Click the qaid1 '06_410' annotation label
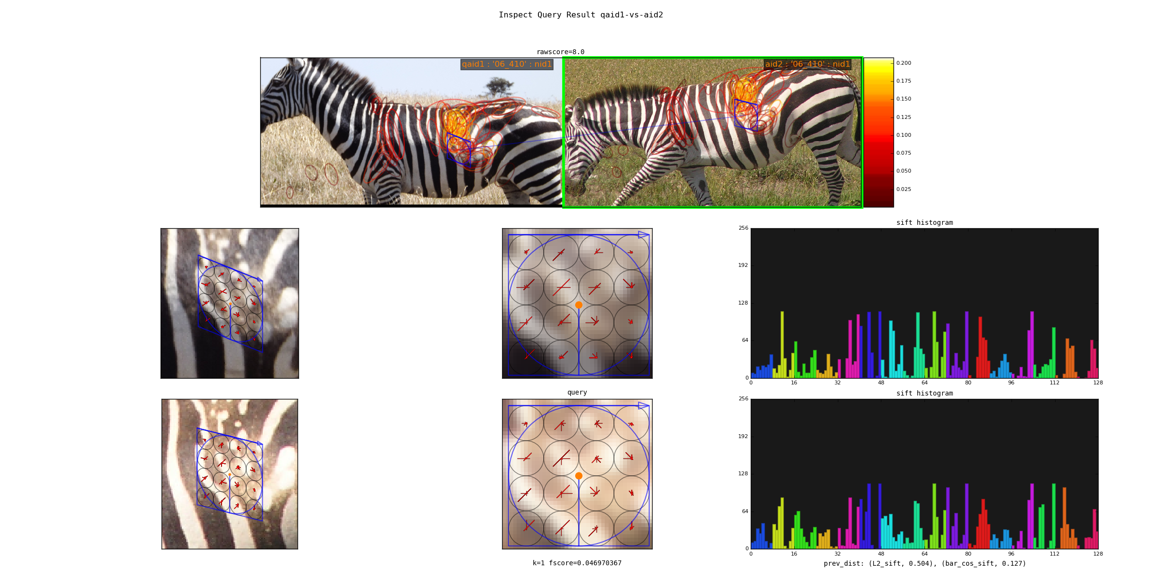1161x573 pixels. pos(506,64)
